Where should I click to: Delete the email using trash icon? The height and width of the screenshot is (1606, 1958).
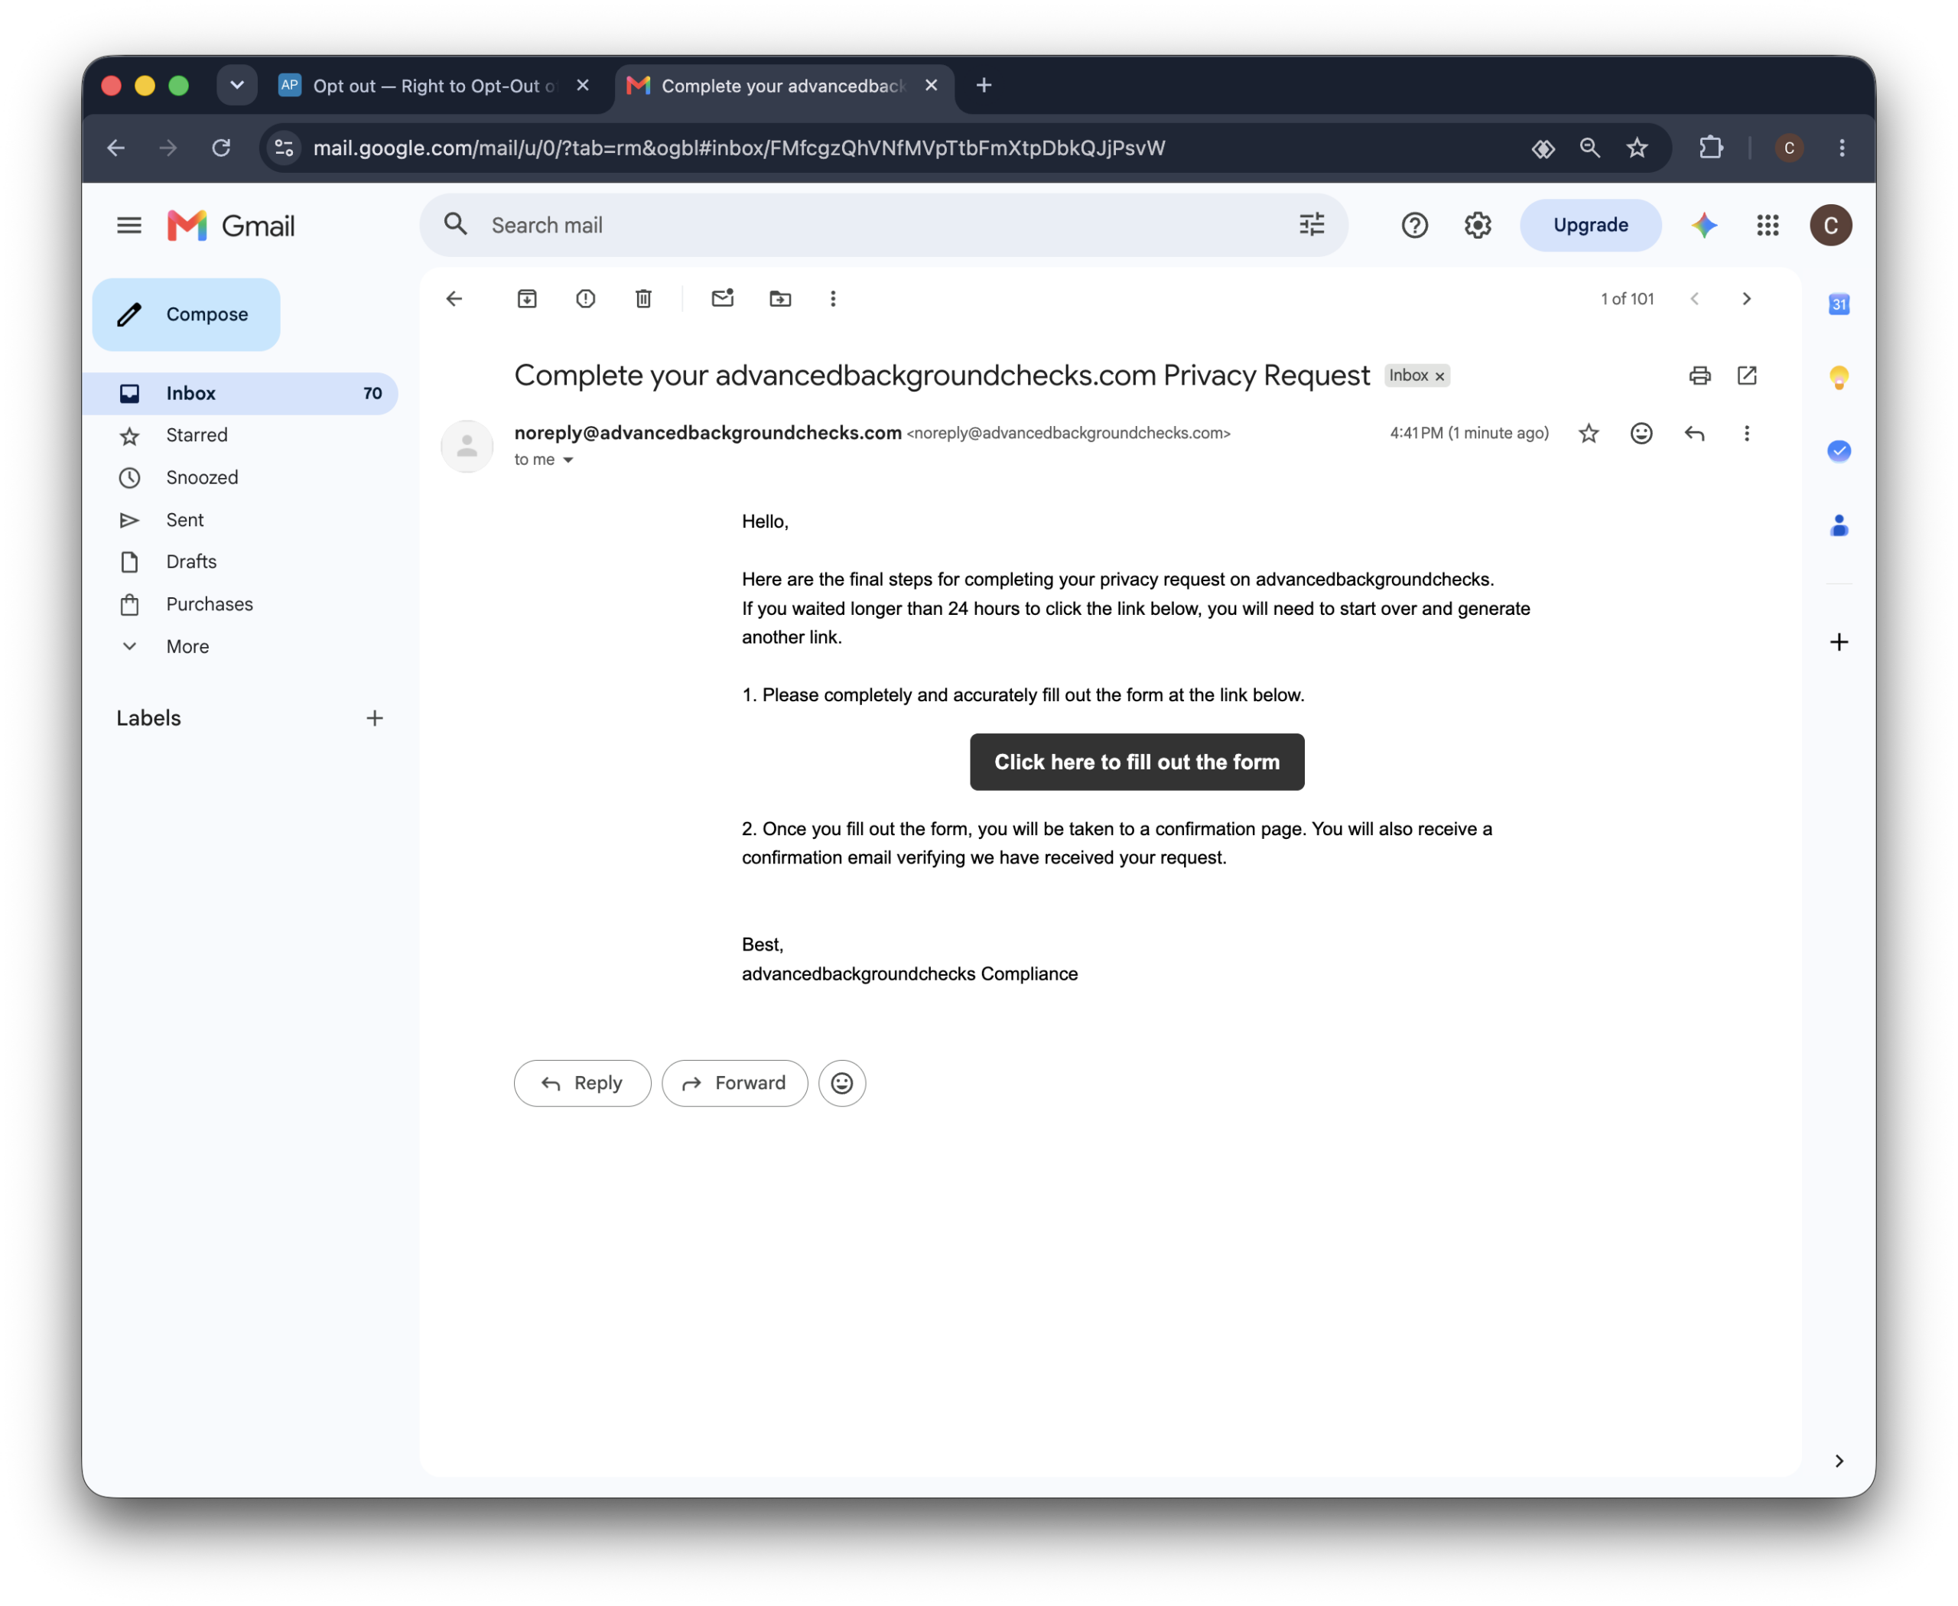tap(643, 299)
